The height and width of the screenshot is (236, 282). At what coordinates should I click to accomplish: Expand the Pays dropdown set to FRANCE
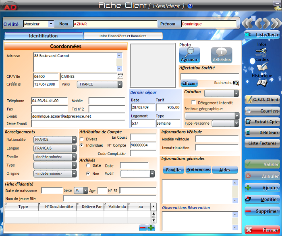click(120, 84)
